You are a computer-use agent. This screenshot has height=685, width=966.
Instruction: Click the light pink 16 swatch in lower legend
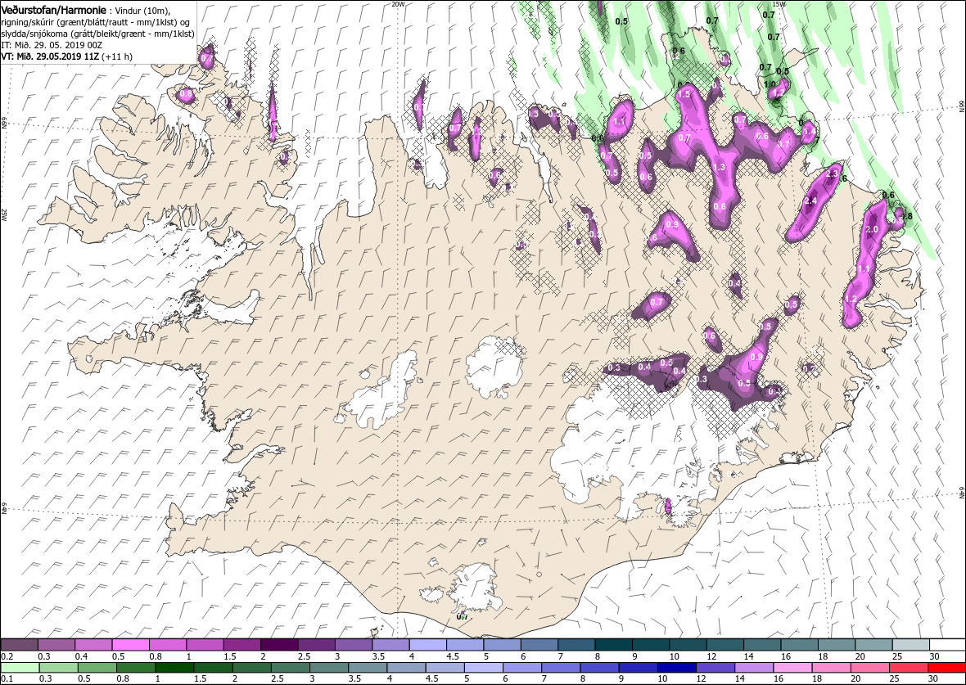[792, 669]
